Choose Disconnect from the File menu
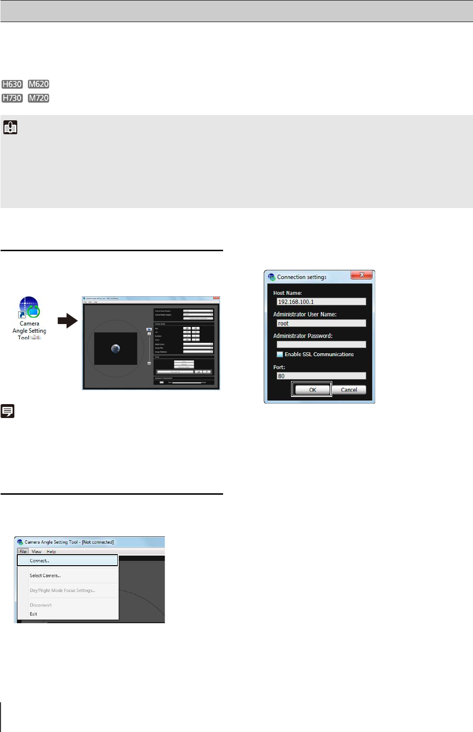The width and height of the screenshot is (473, 732). 68,605
